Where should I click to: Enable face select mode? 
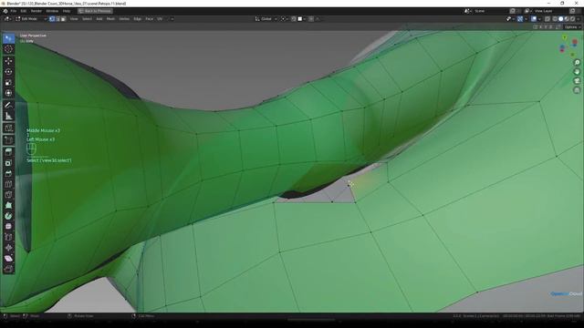pyautogui.click(x=63, y=19)
